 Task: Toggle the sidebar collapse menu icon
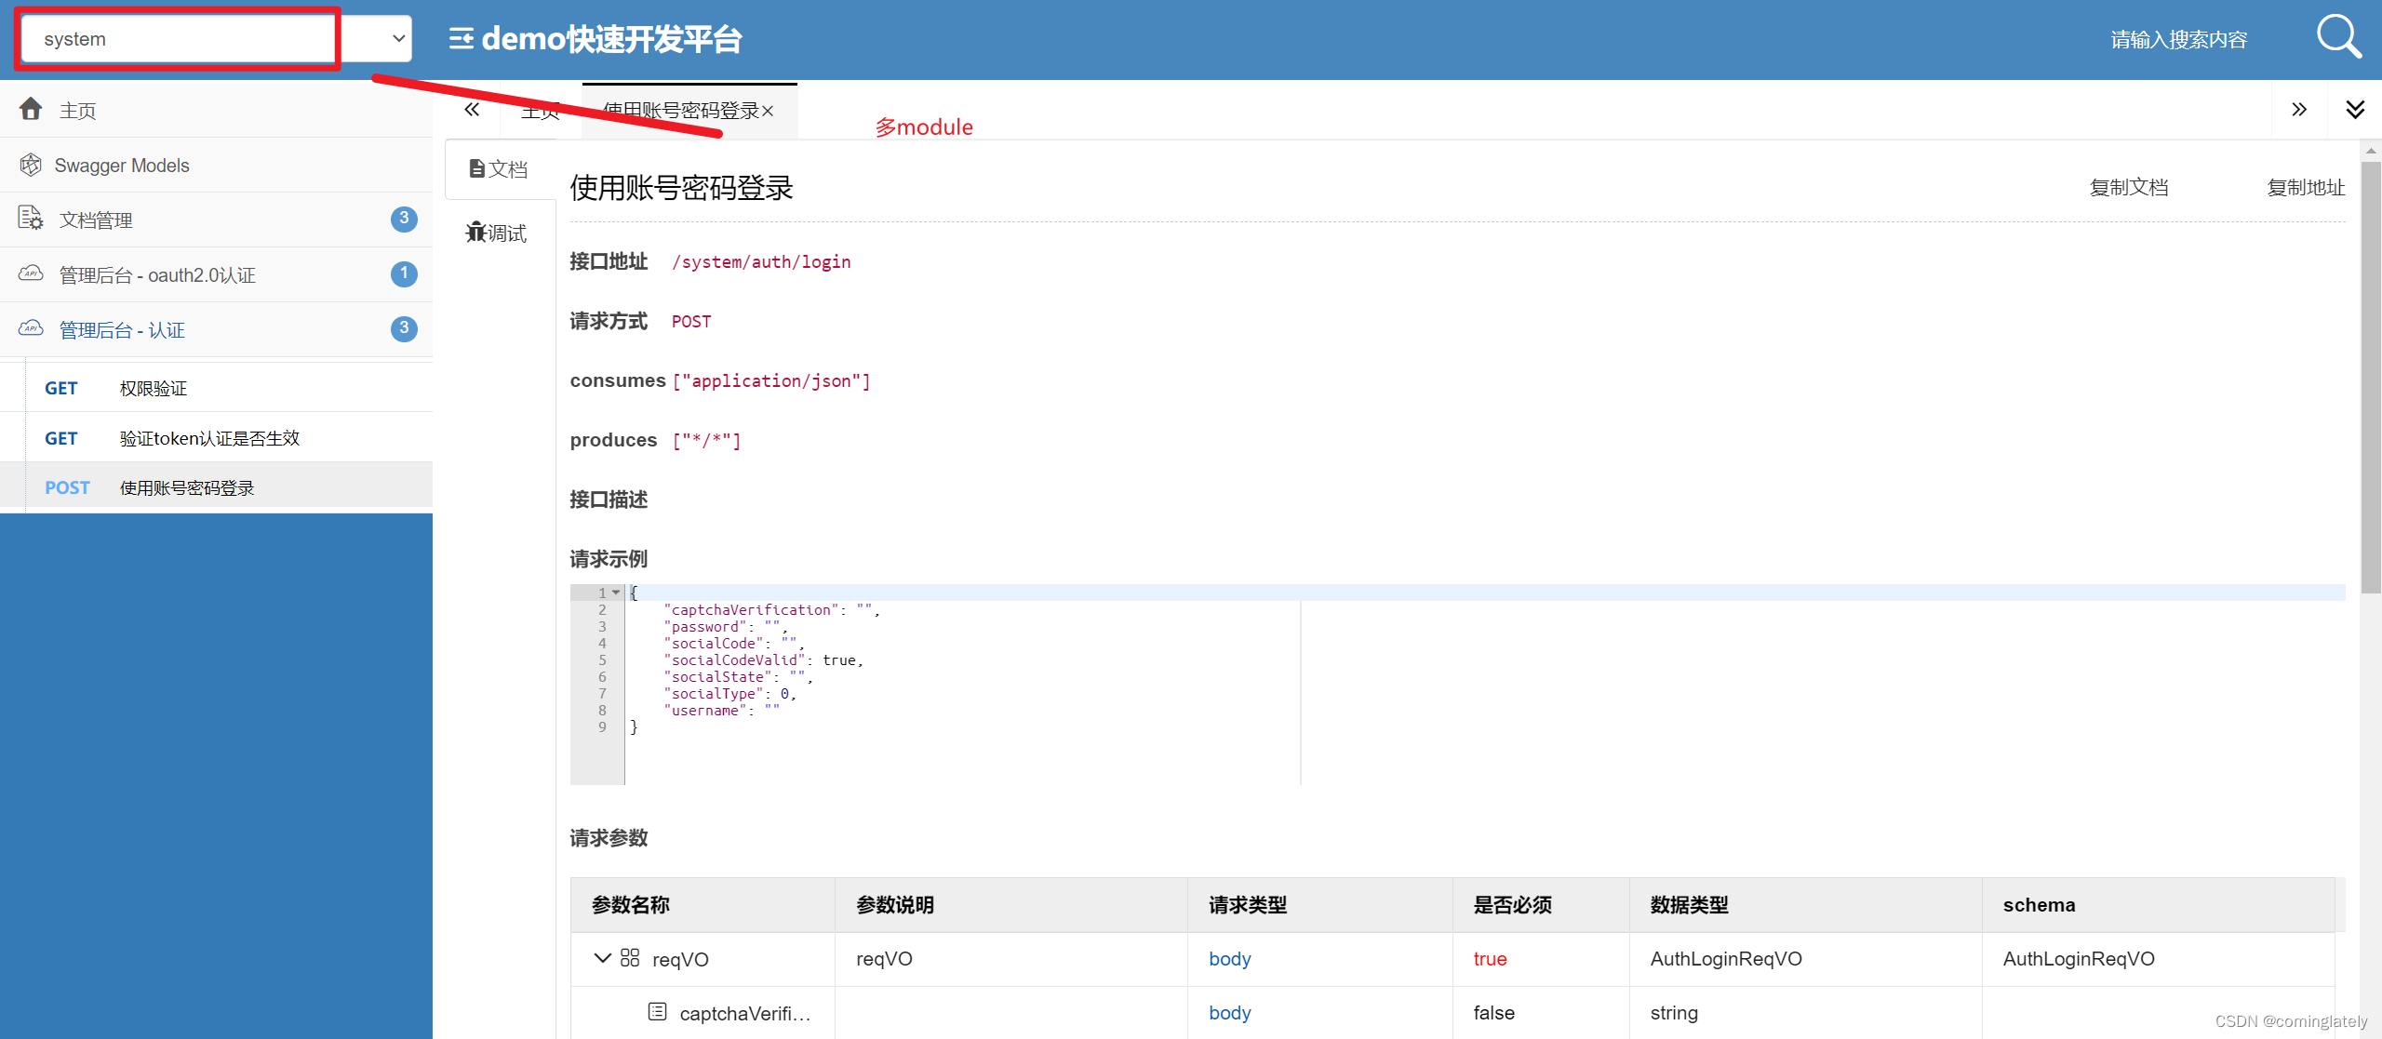(x=461, y=39)
